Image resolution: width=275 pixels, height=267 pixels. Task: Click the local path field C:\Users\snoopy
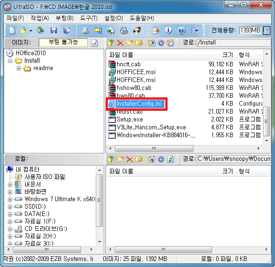pos(234,159)
